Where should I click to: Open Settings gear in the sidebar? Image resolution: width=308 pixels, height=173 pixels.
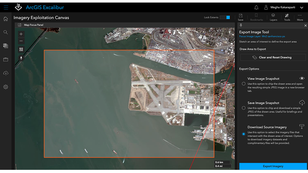point(6,87)
